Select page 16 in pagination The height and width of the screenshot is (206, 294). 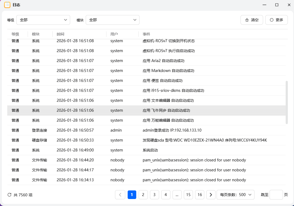[x=200, y=195]
